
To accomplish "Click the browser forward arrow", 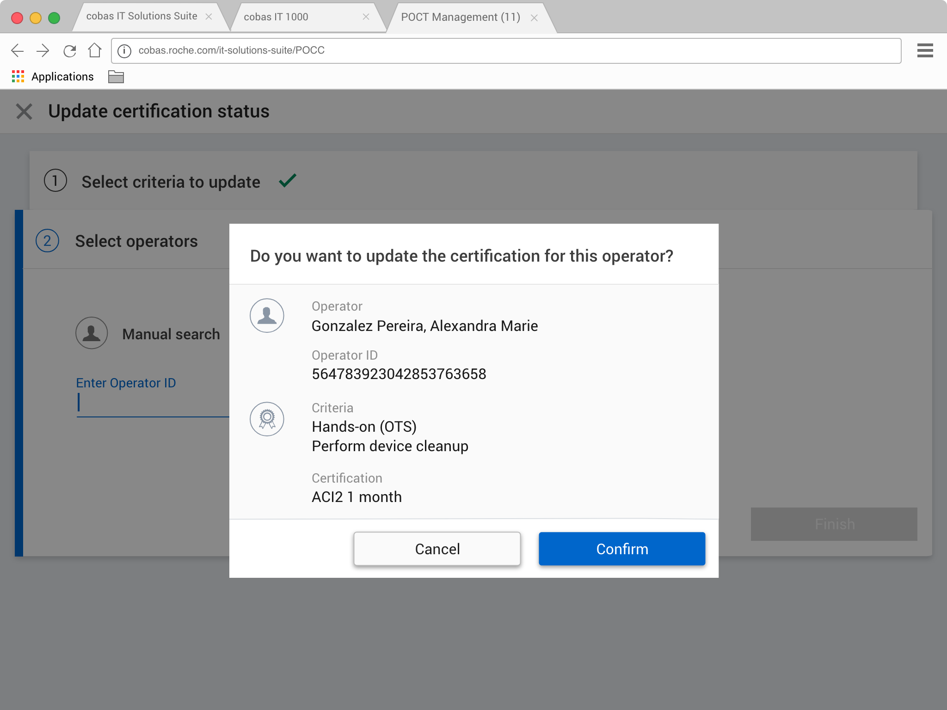I will [x=43, y=50].
